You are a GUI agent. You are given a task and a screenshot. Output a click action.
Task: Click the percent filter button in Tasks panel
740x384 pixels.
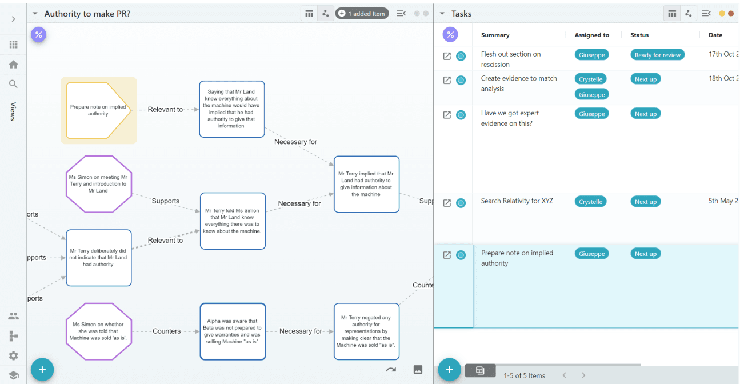450,35
